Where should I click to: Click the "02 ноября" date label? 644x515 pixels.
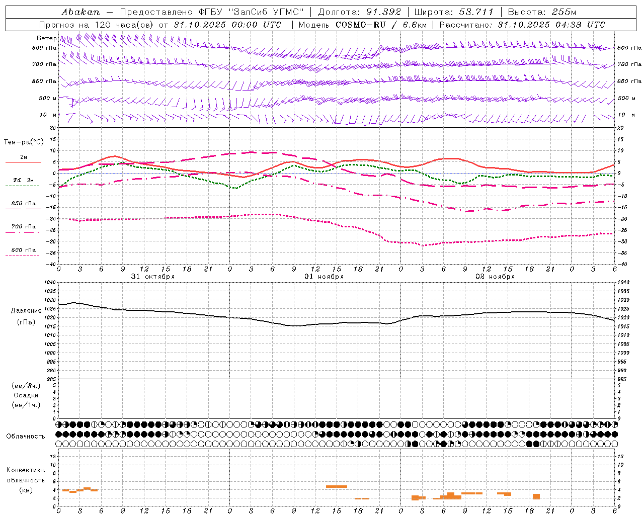click(495, 276)
